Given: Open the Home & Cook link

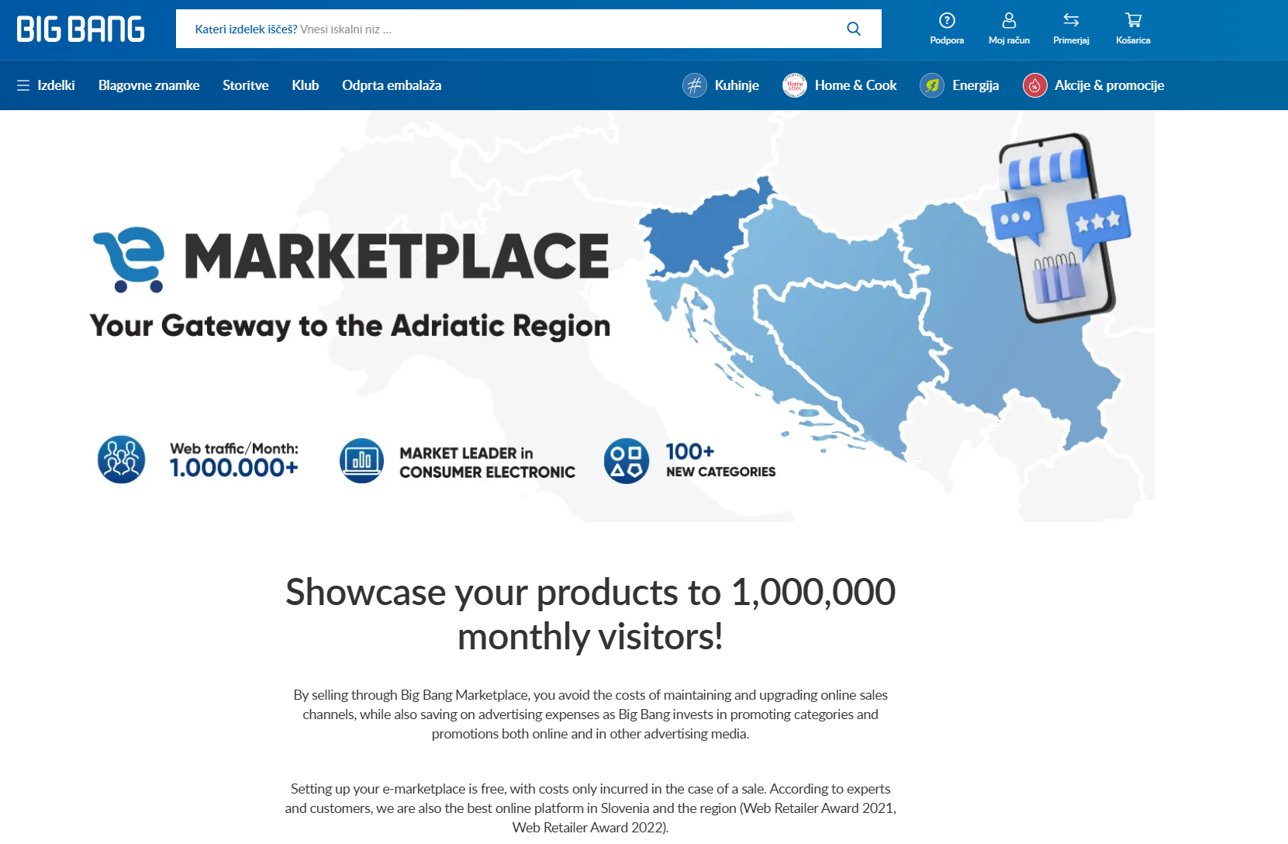Looking at the screenshot, I should [855, 85].
